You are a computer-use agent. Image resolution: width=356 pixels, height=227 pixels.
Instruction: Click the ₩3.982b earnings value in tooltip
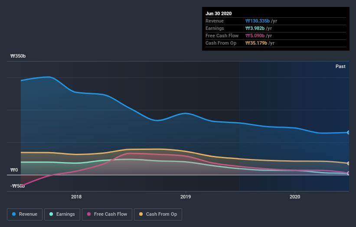[255, 28]
